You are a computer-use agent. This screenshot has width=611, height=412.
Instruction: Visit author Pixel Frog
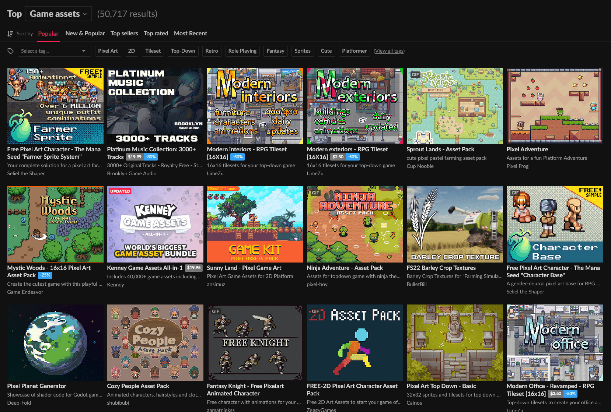(x=517, y=166)
